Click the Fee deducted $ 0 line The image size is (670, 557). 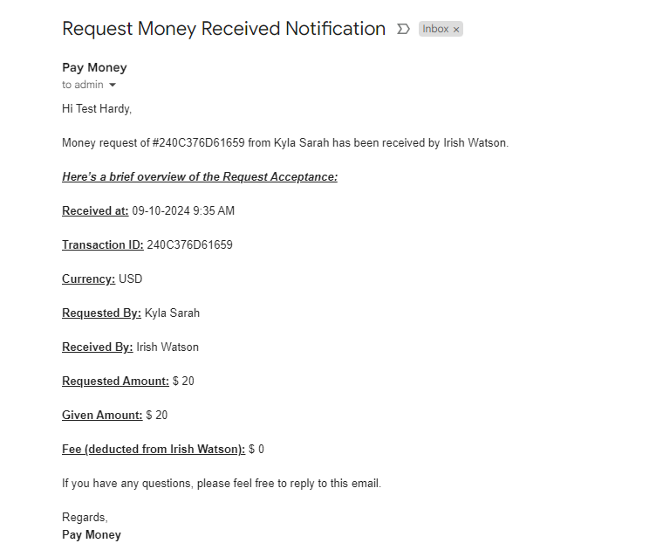[x=163, y=449]
